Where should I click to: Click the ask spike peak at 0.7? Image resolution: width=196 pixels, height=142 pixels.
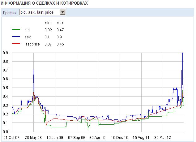[34, 70]
